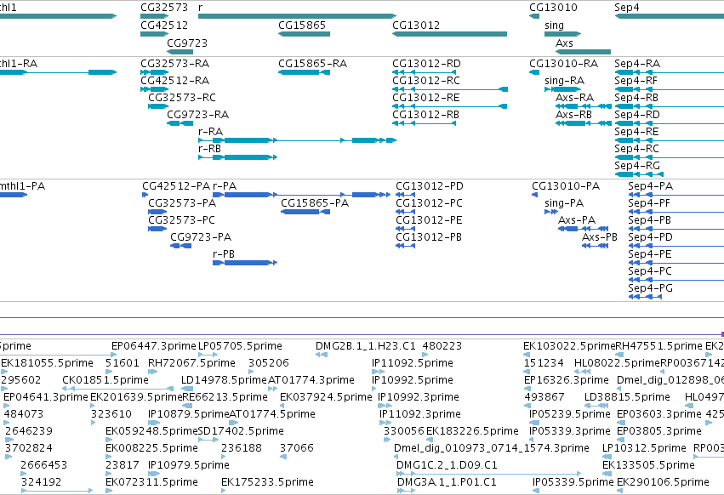The width and height of the screenshot is (724, 495).
Task: Click the CG42512 gene label
Action: point(164,26)
